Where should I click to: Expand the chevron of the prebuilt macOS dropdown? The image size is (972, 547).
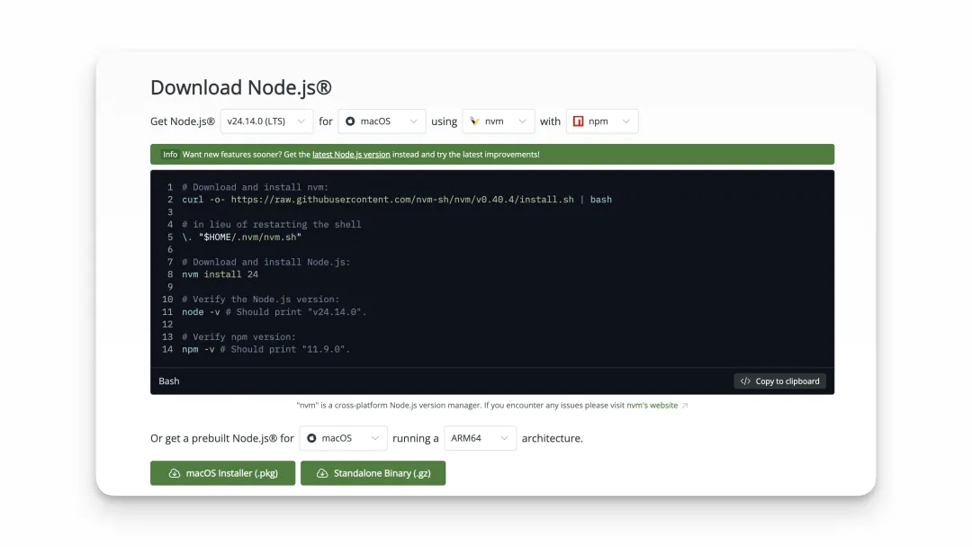click(373, 438)
